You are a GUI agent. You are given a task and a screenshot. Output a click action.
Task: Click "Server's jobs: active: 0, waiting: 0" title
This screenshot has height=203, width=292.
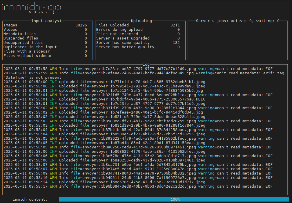click(x=237, y=21)
